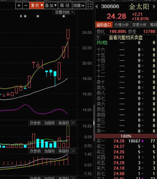The width and height of the screenshot is (157, 179).
Task: Click the middle info marker above chart
Action: pyautogui.click(x=38, y=16)
